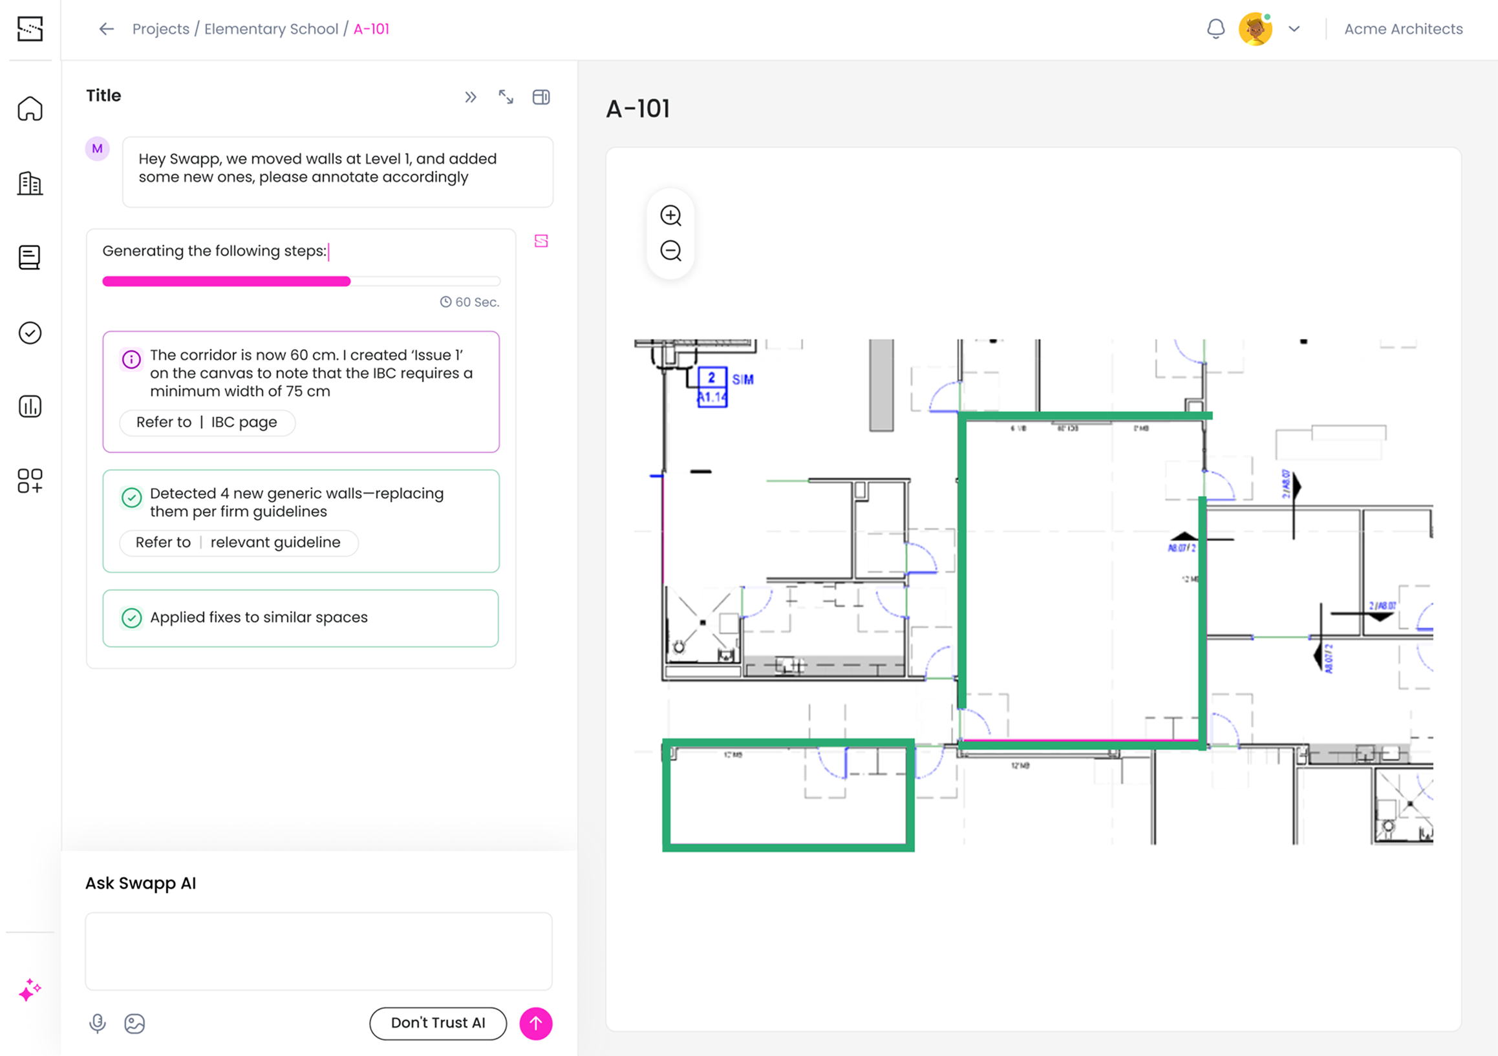Click the pink Swapp response icon
Image resolution: width=1498 pixels, height=1056 pixels.
tap(541, 241)
